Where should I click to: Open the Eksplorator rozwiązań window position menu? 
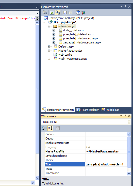(121, 7)
